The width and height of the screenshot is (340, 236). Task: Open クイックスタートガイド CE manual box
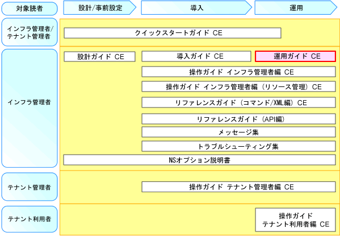[173, 33]
